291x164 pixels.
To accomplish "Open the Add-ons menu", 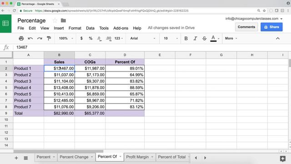I will pos(121,28).
